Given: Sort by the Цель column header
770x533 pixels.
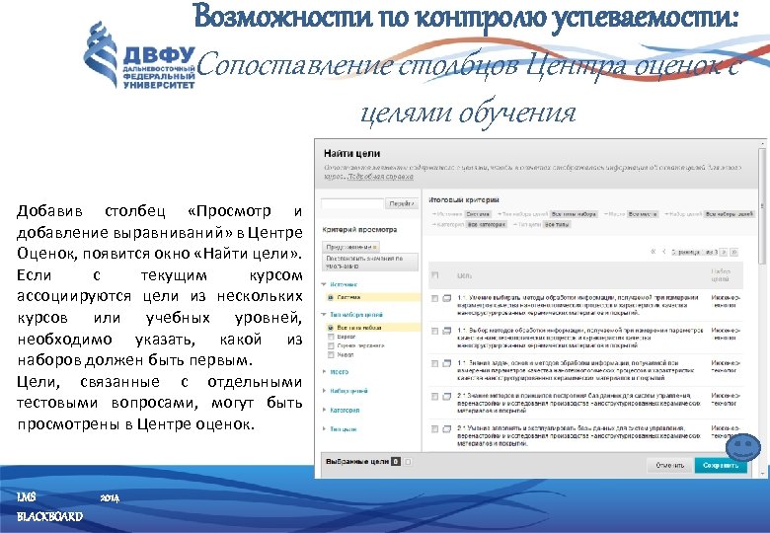Looking at the screenshot, I should coord(464,275).
